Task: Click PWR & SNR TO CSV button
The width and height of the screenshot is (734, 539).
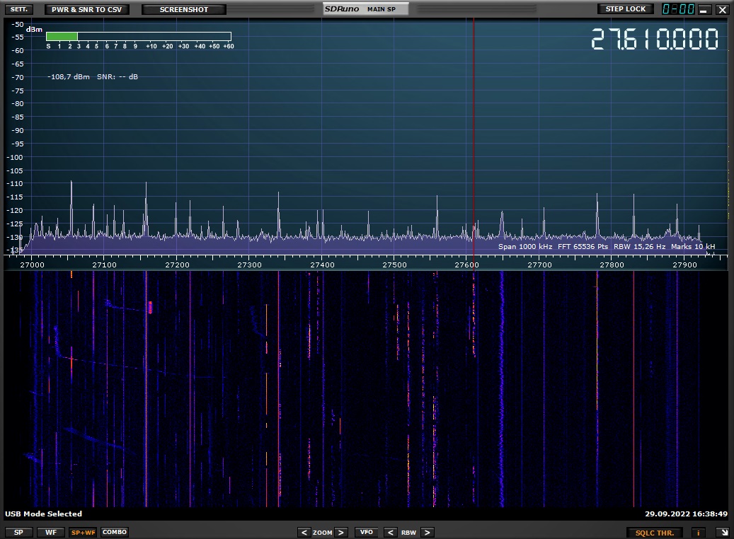Action: [x=86, y=9]
